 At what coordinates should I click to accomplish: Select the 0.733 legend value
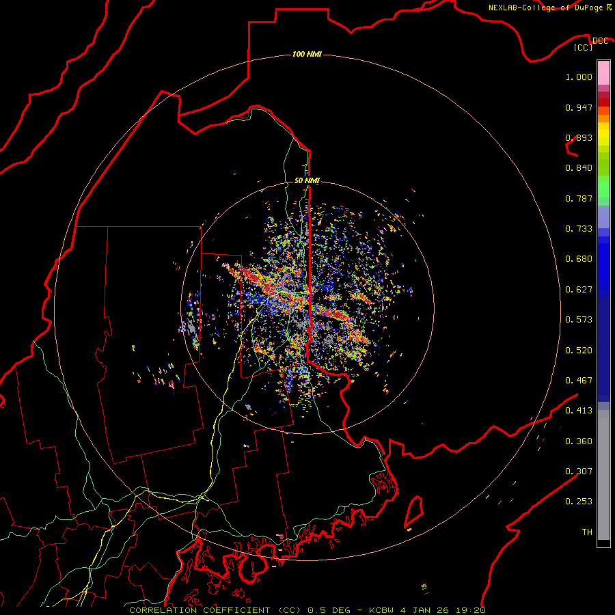579,229
